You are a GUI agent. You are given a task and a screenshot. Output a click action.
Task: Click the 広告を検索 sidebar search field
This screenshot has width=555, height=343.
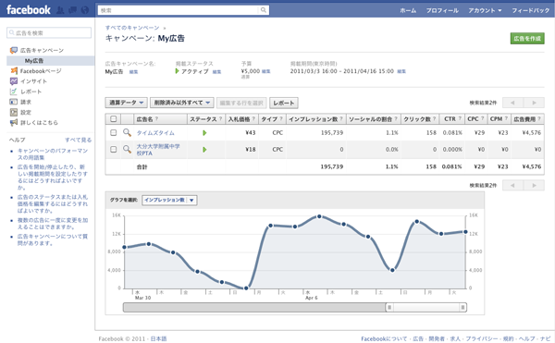49,33
